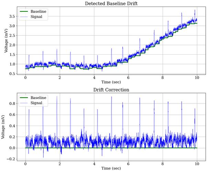Click green Baseline legend line in Drift Correction plot

[24, 98]
